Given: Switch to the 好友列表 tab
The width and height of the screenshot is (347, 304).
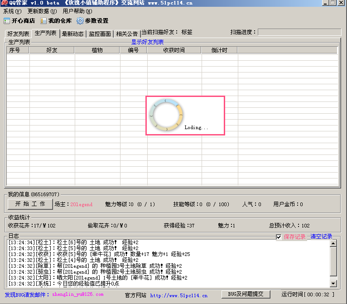Looking at the screenshot, I should pyautogui.click(x=18, y=34).
